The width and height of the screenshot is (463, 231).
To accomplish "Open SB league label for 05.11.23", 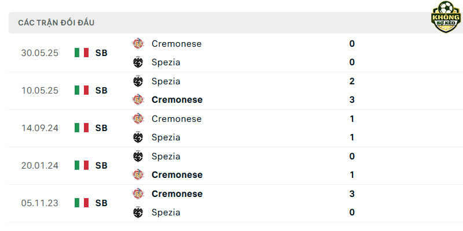I will [x=101, y=203].
